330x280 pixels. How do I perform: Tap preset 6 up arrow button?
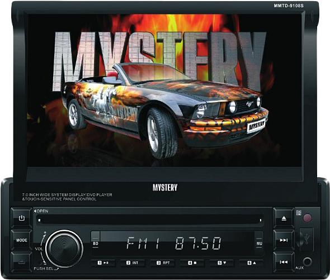[251, 263]
